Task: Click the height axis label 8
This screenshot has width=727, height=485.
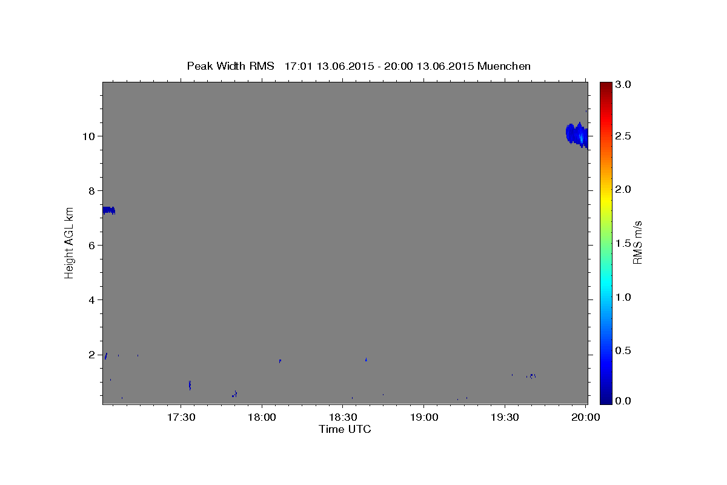Action: 93,190
